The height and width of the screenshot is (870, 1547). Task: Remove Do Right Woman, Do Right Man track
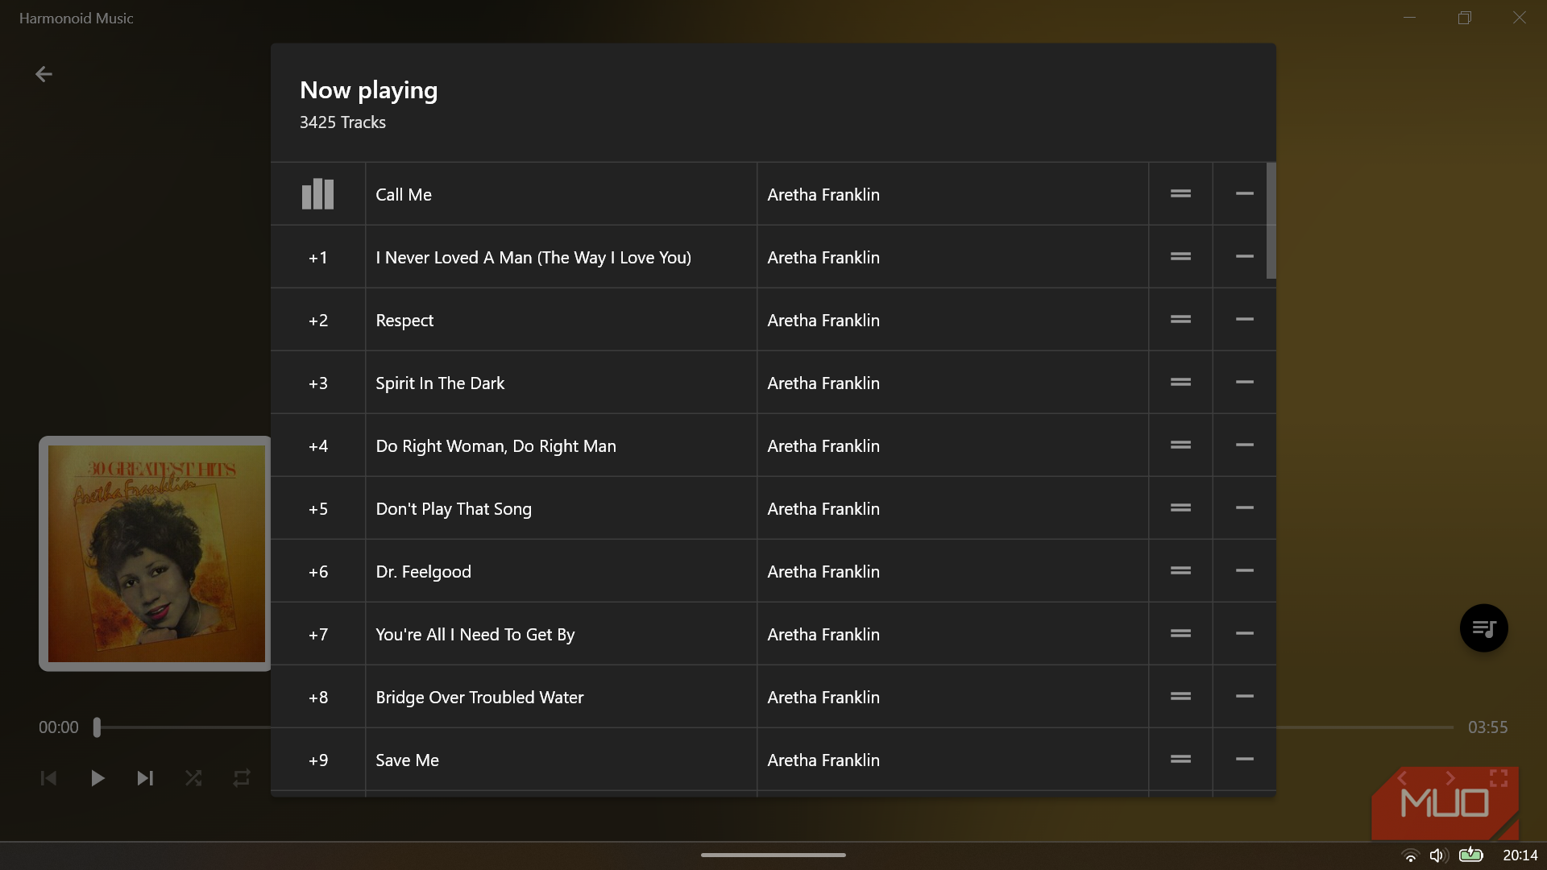pos(1244,445)
